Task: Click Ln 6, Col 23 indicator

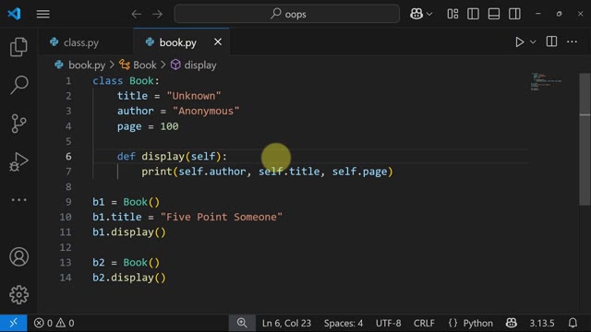Action: 286,323
